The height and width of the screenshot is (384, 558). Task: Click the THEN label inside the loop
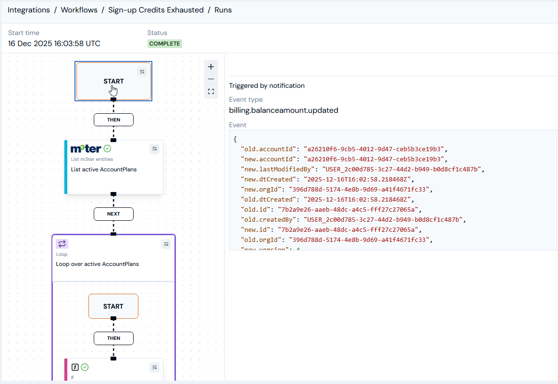[x=113, y=338]
